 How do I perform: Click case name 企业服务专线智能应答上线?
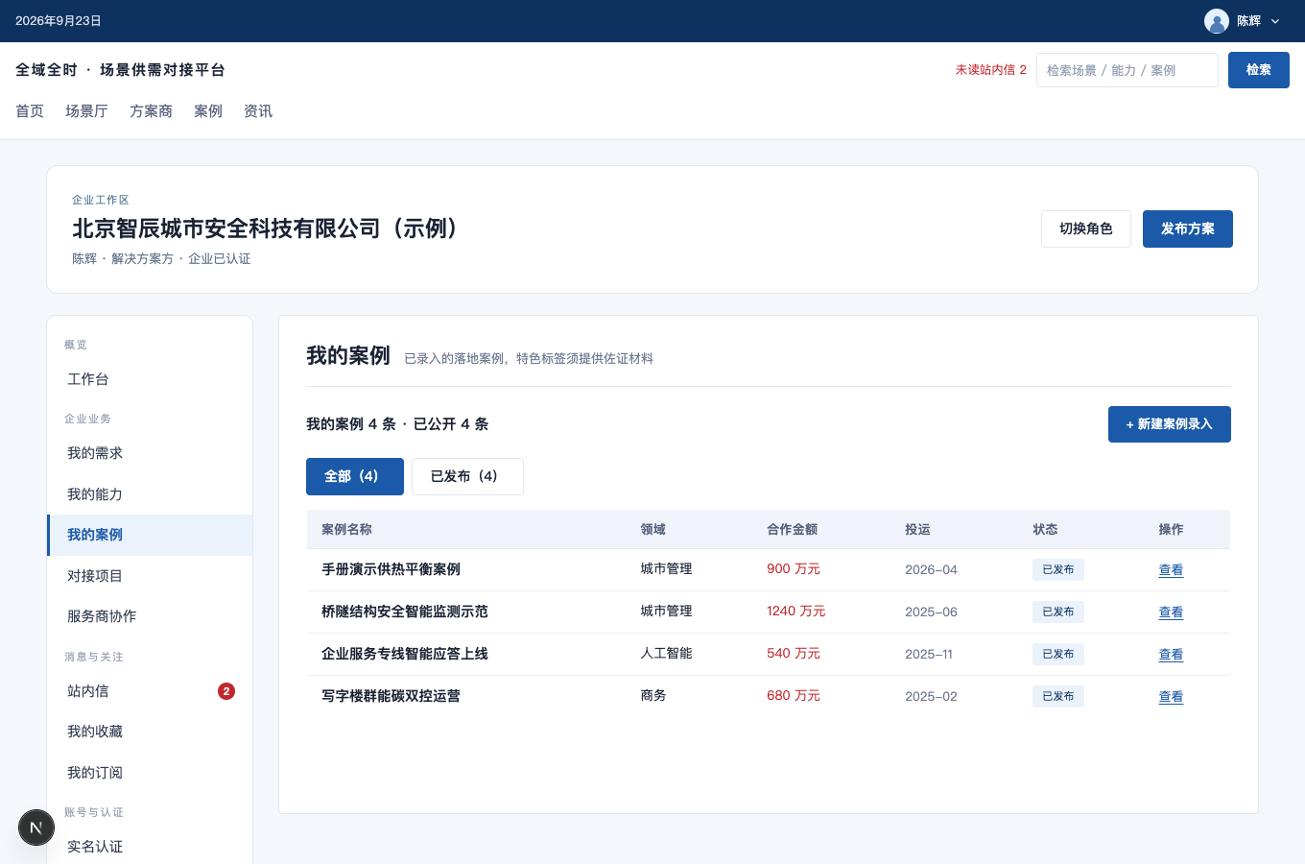(x=405, y=654)
